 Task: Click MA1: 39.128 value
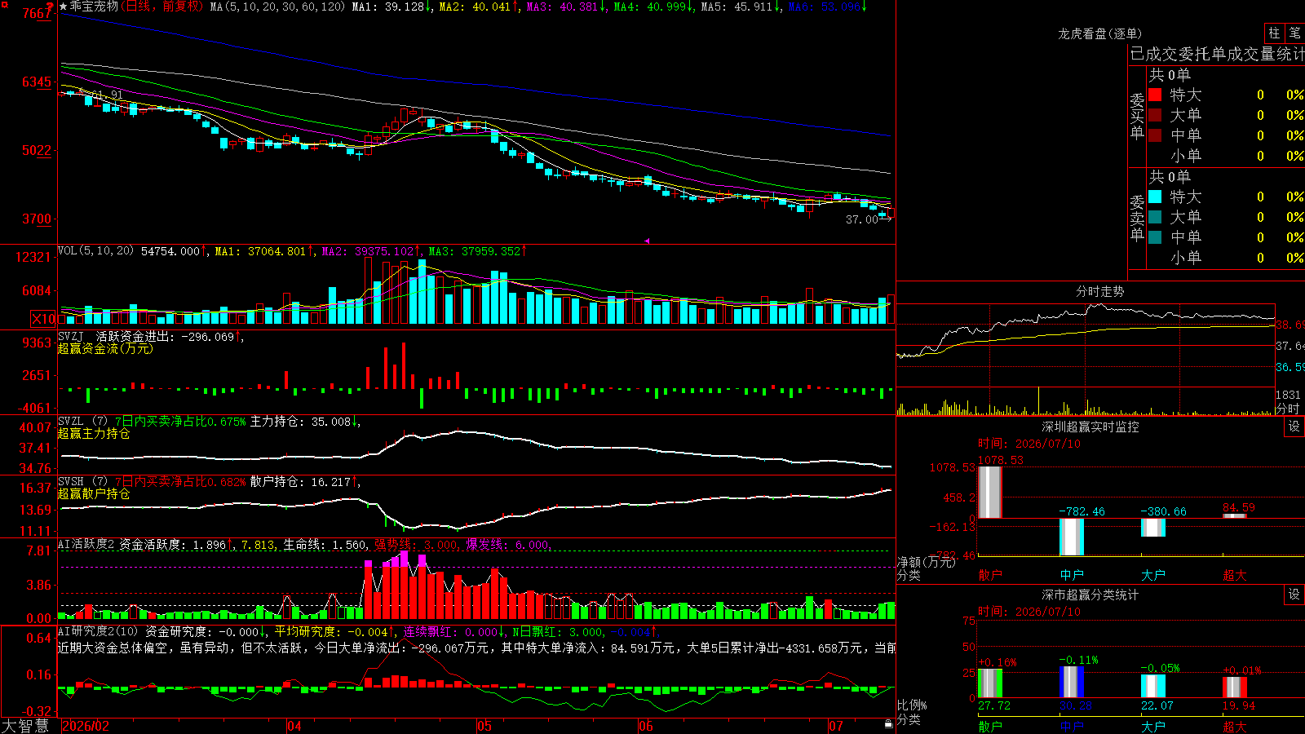coord(391,7)
